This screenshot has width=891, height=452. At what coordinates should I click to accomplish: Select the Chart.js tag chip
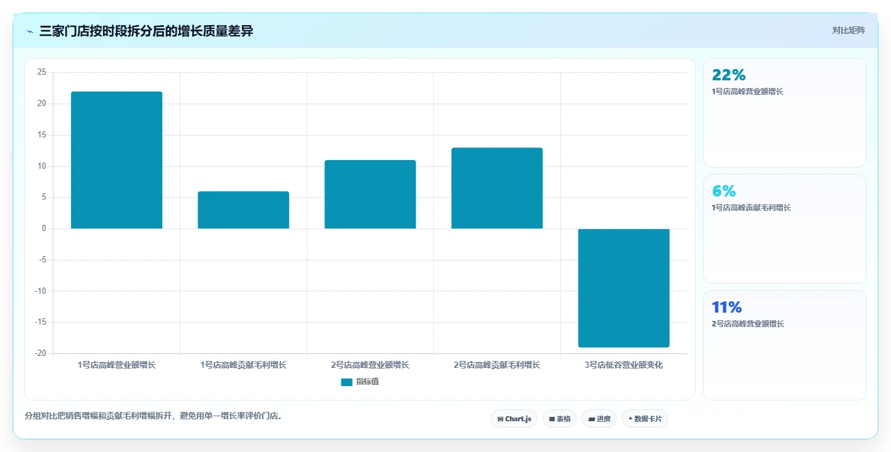pyautogui.click(x=514, y=419)
